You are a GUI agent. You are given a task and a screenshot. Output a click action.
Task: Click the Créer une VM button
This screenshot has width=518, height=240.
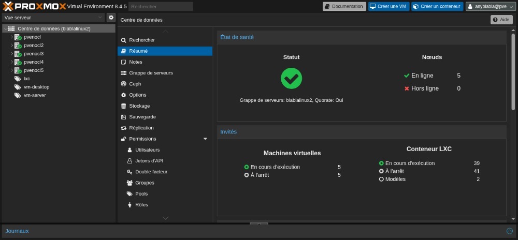pyautogui.click(x=388, y=6)
